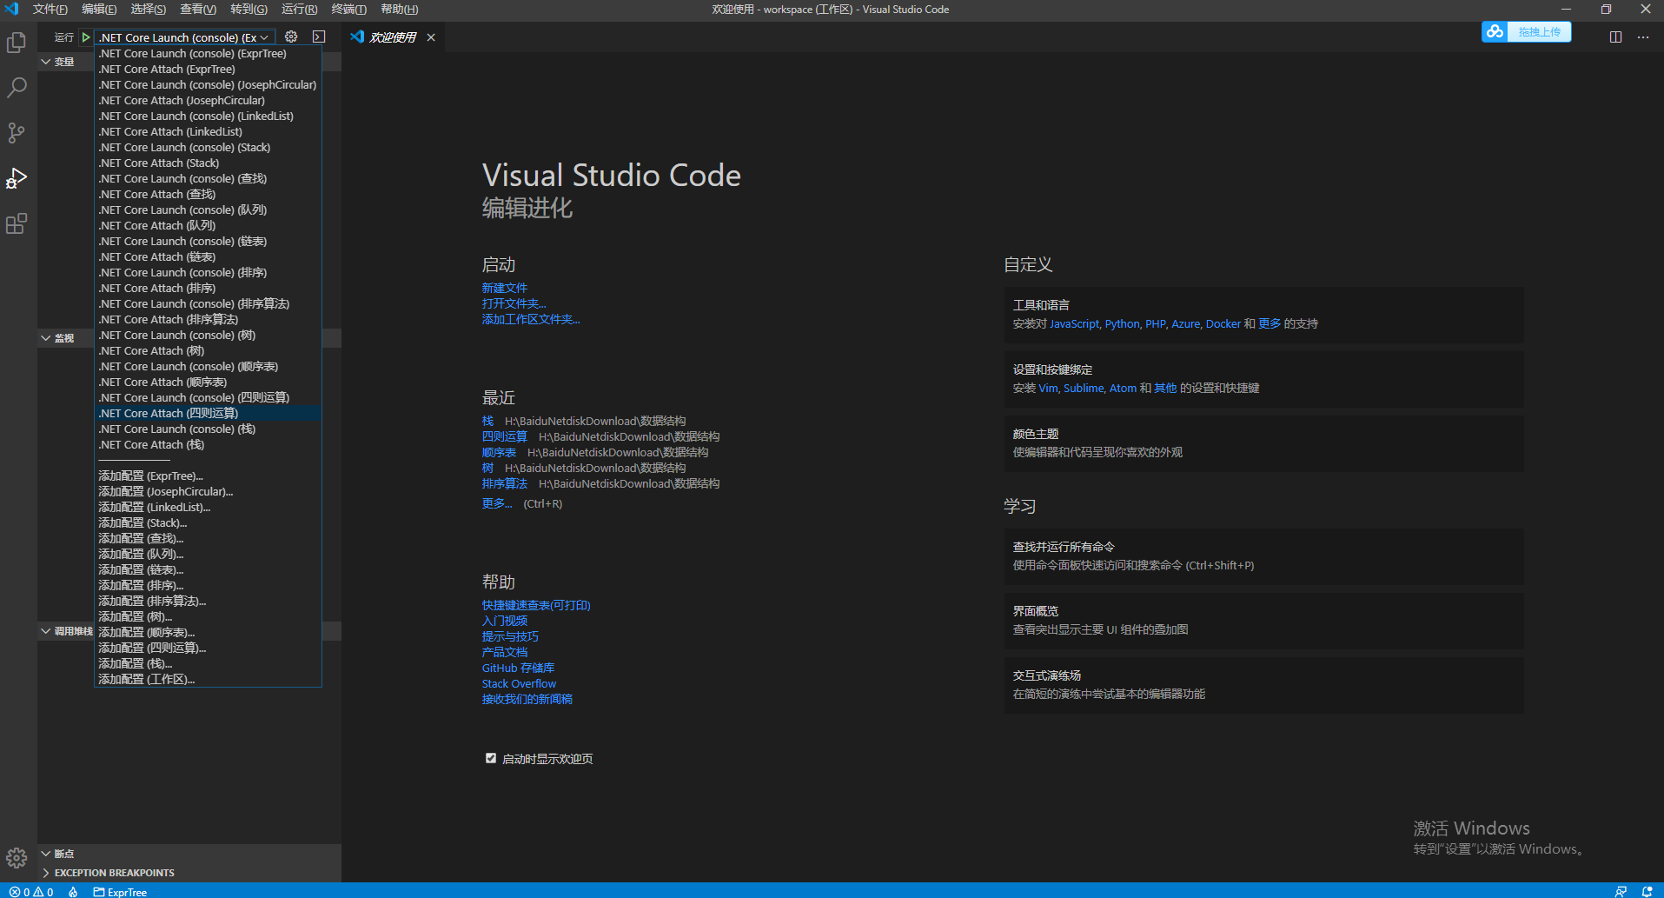Open the Stack Overflow help link
This screenshot has width=1664, height=898.
click(x=519, y=683)
